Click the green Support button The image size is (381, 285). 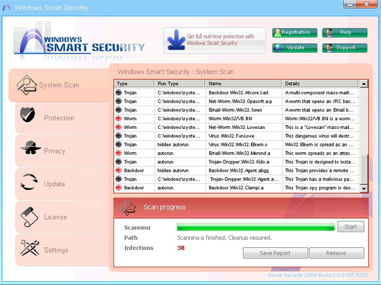[345, 48]
